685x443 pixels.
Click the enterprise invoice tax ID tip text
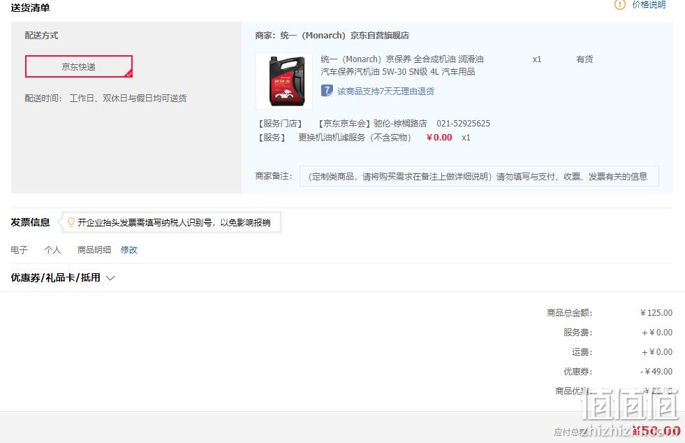174,223
